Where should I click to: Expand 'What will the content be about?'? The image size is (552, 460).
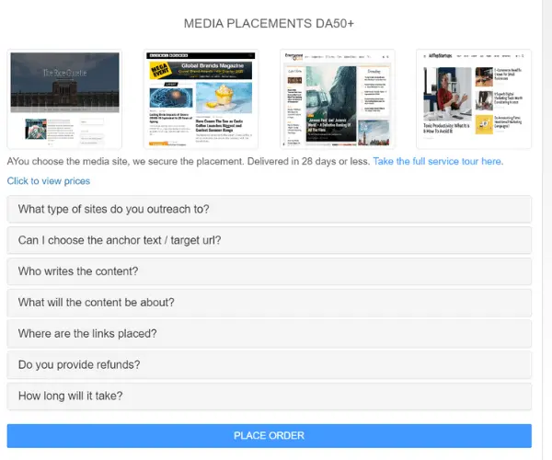[x=269, y=303]
